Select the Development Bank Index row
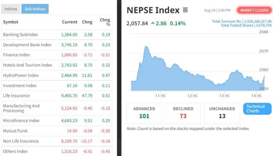Viewport: 273px width, 156px height. coord(27,45)
